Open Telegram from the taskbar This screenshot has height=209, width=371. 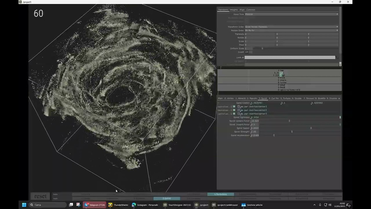(95, 205)
